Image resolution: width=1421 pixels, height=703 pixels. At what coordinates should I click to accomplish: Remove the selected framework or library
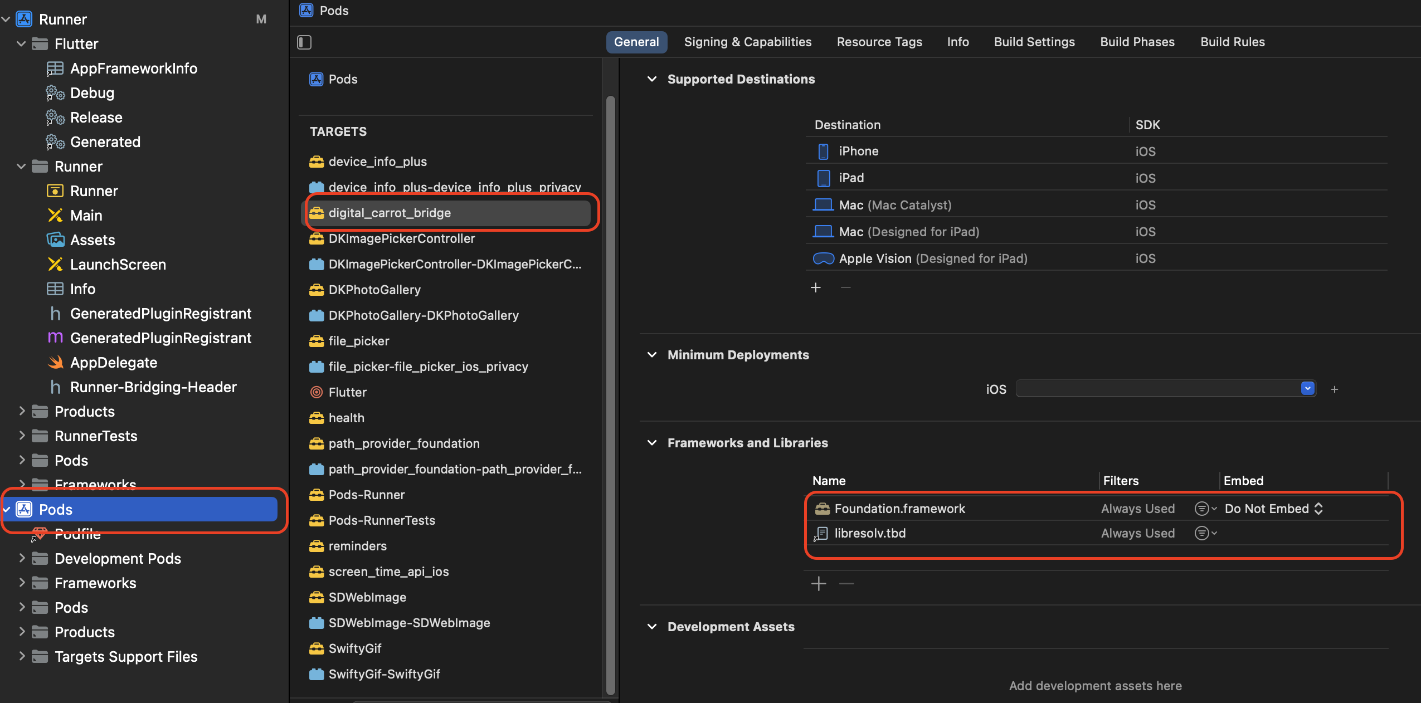coord(847,584)
